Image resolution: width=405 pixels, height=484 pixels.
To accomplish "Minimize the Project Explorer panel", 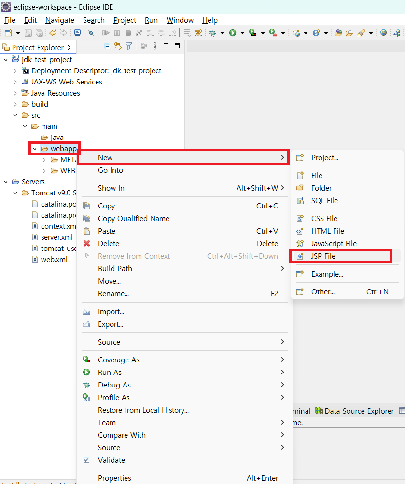I will [166, 45].
